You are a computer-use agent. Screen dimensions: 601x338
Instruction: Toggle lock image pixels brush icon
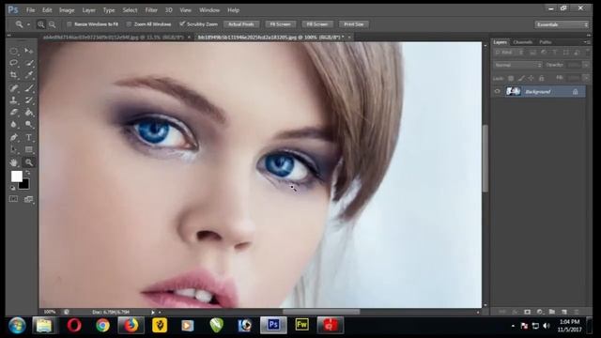click(x=521, y=78)
